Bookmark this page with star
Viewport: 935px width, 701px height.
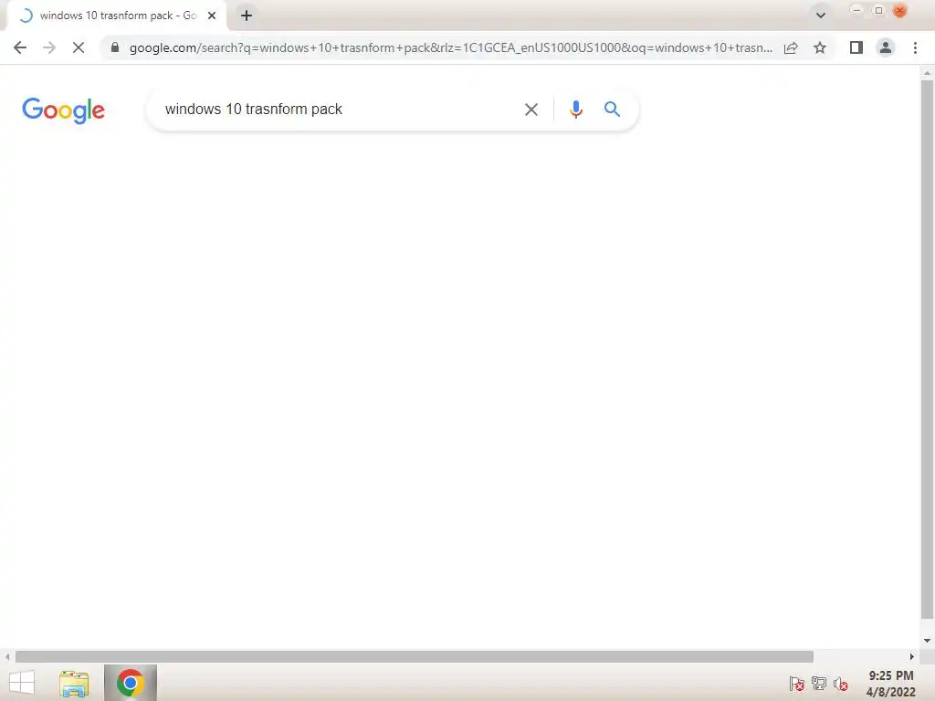point(820,47)
